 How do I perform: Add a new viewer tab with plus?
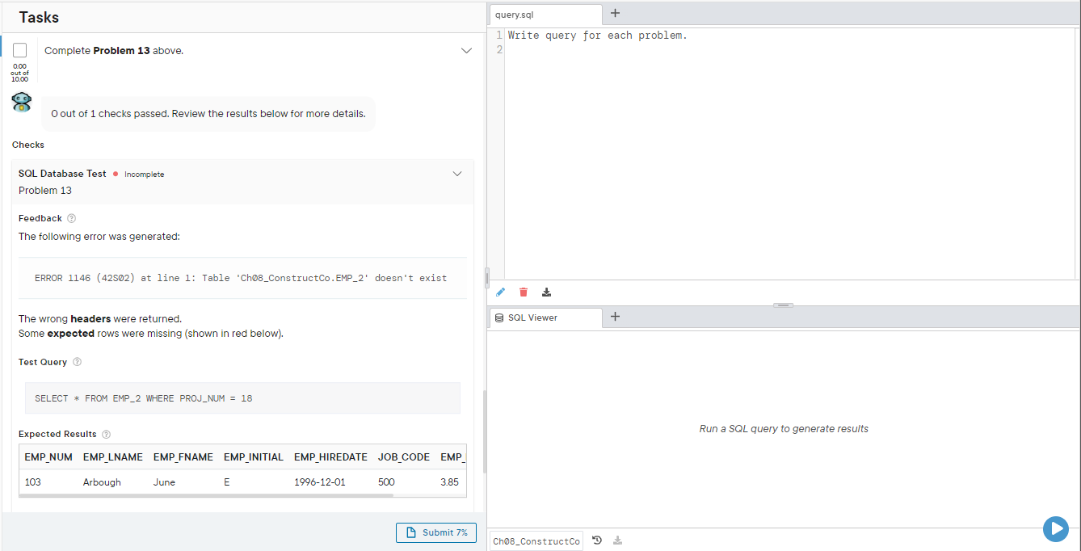point(615,317)
